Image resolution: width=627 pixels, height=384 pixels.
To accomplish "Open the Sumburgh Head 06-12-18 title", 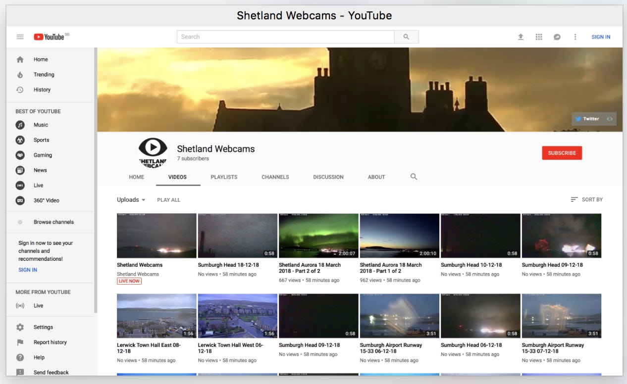I will [471, 345].
